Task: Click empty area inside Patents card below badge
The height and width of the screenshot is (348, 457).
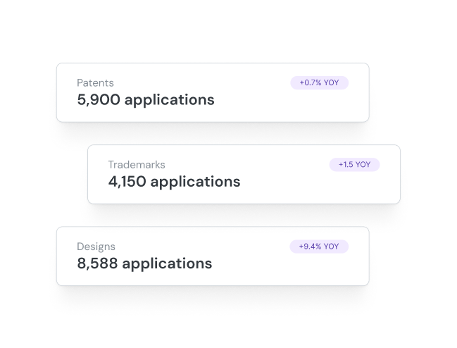Action: tap(320, 106)
